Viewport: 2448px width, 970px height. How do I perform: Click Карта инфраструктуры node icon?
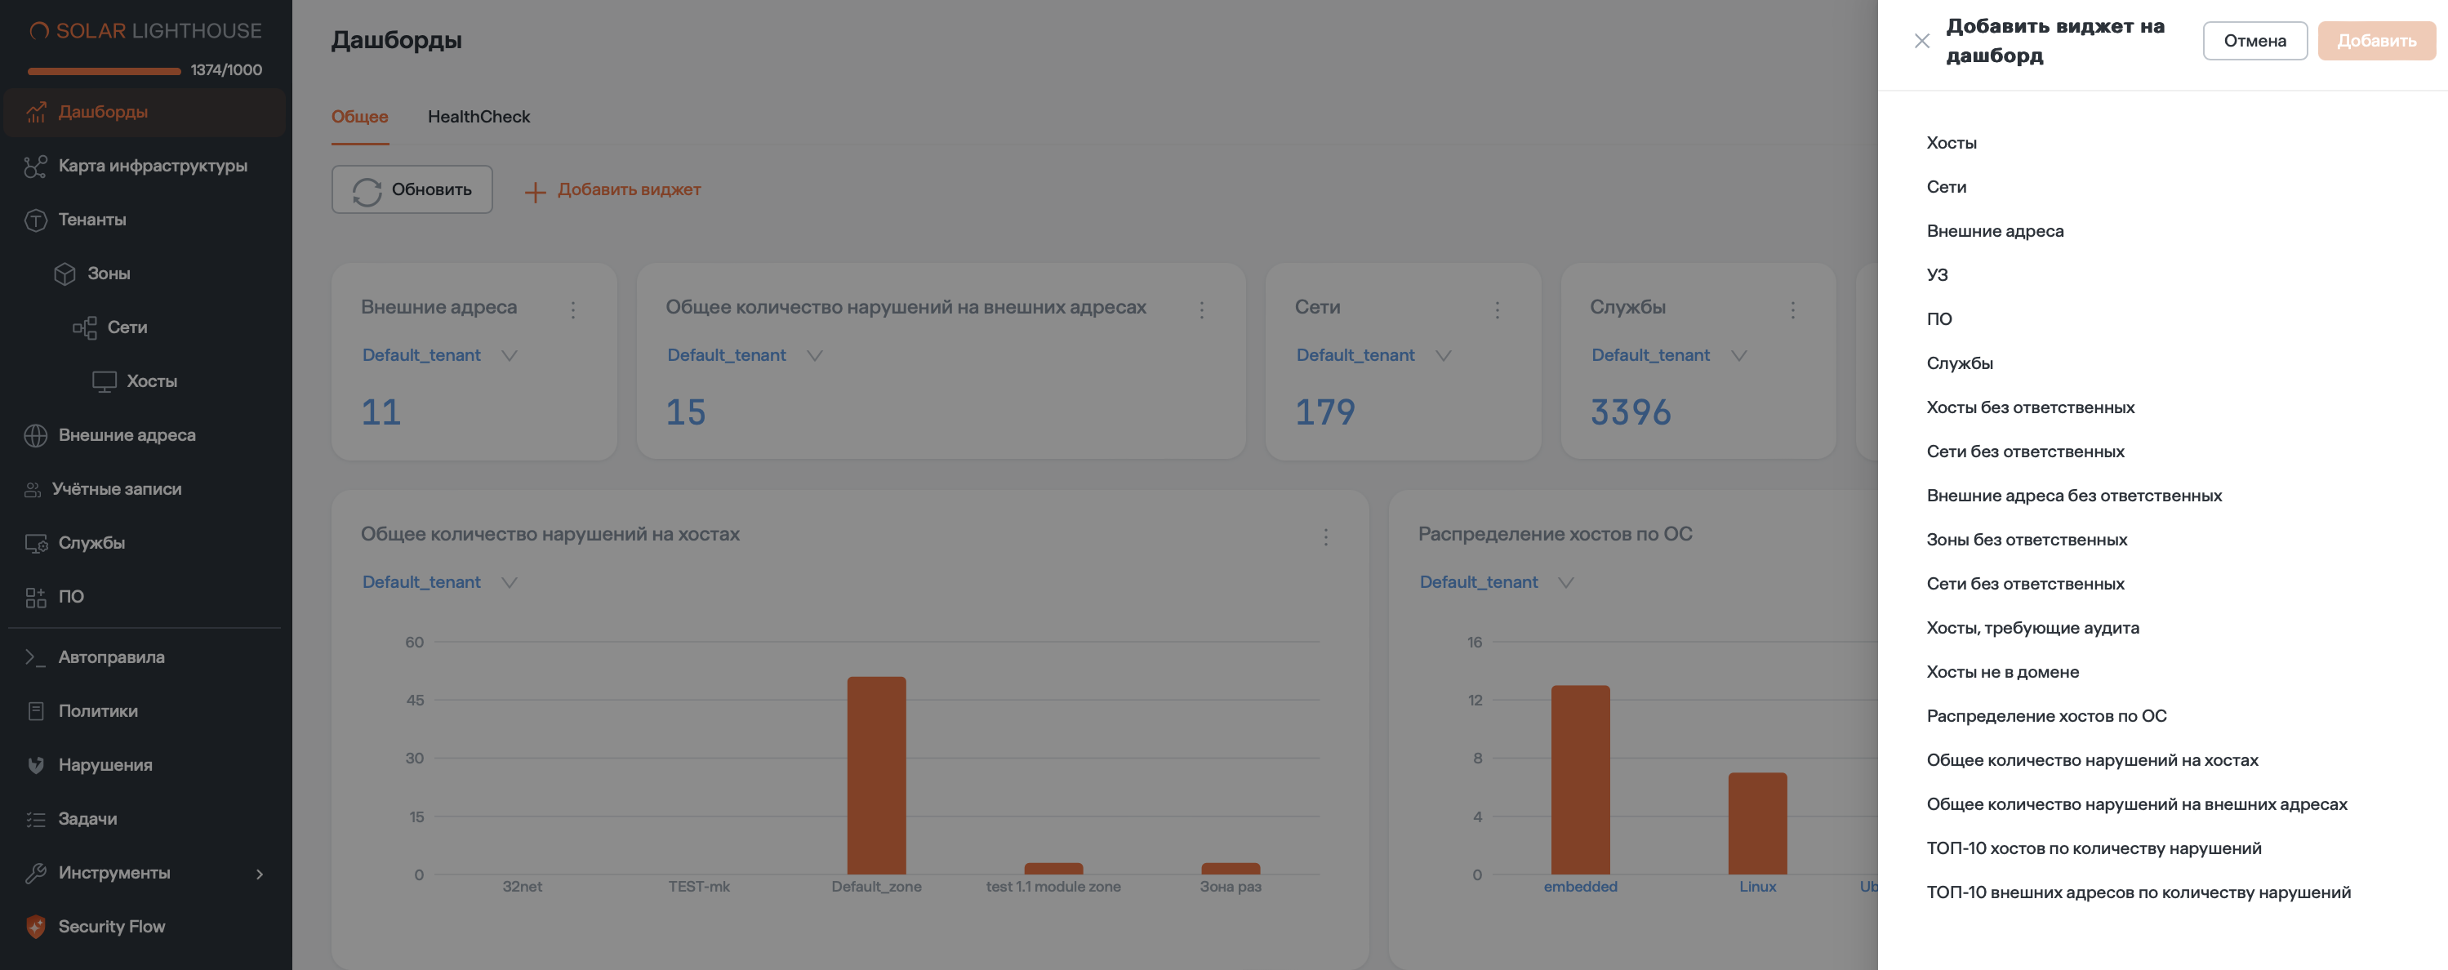(36, 167)
